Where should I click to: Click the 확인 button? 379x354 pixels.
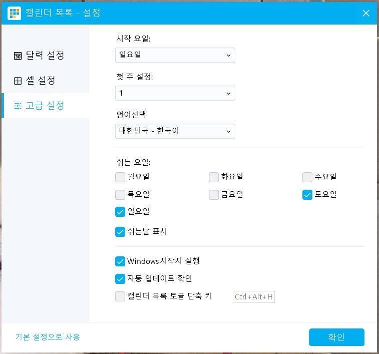pos(336,337)
